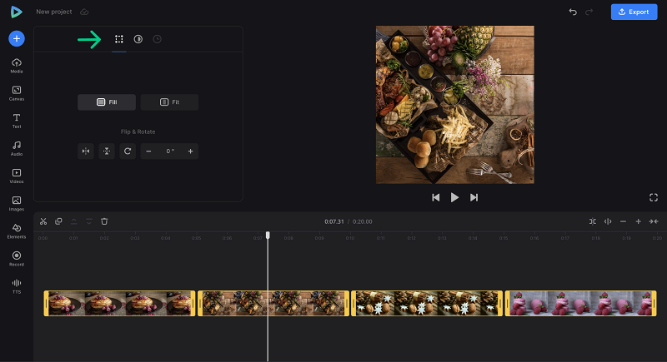
Task: Enter fullscreen preview
Action: pyautogui.click(x=654, y=197)
